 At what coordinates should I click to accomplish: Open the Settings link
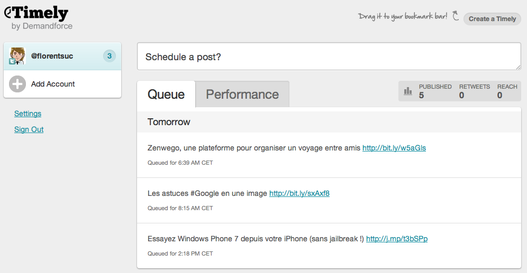[x=28, y=114]
